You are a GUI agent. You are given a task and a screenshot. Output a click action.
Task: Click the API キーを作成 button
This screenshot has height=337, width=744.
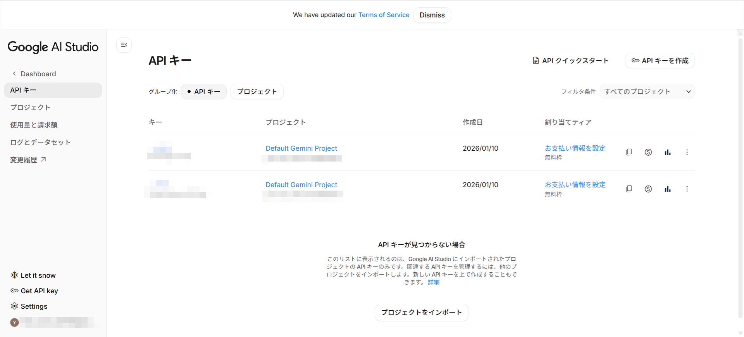pos(660,61)
